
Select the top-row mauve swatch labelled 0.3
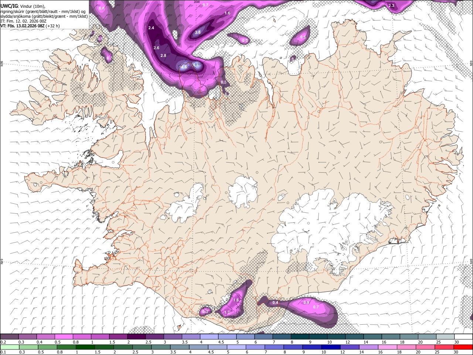[x=28, y=337]
